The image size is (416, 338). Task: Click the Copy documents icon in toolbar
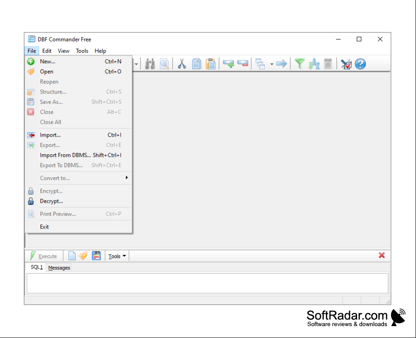[196, 64]
